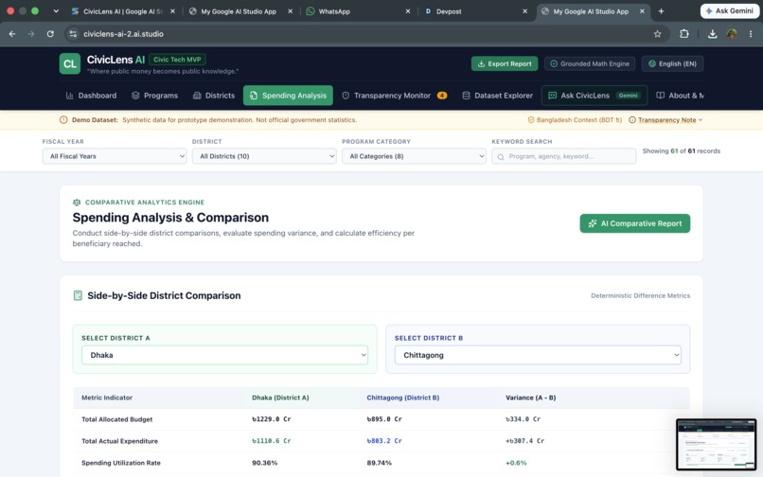Open the Fiscal Year dropdown
Viewport: 763px width, 477px height.
coord(115,156)
